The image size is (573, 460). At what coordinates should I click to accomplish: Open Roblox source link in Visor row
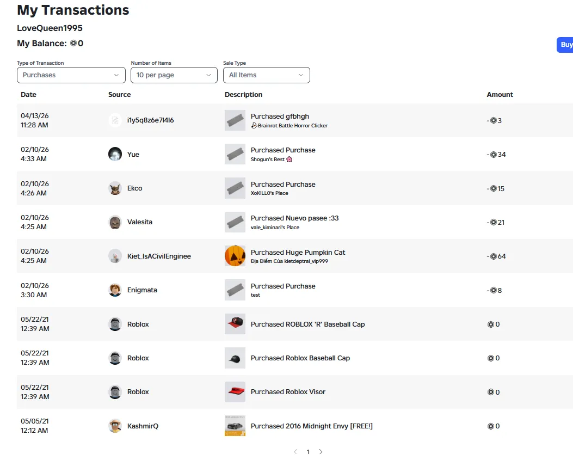138,392
